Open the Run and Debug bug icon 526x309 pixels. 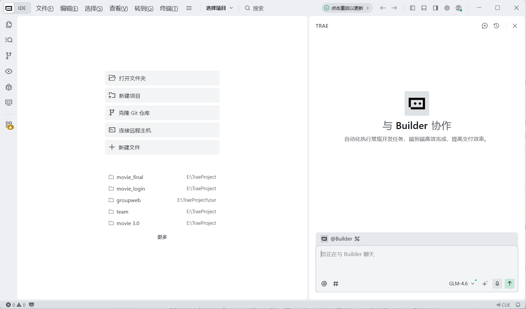[9, 87]
